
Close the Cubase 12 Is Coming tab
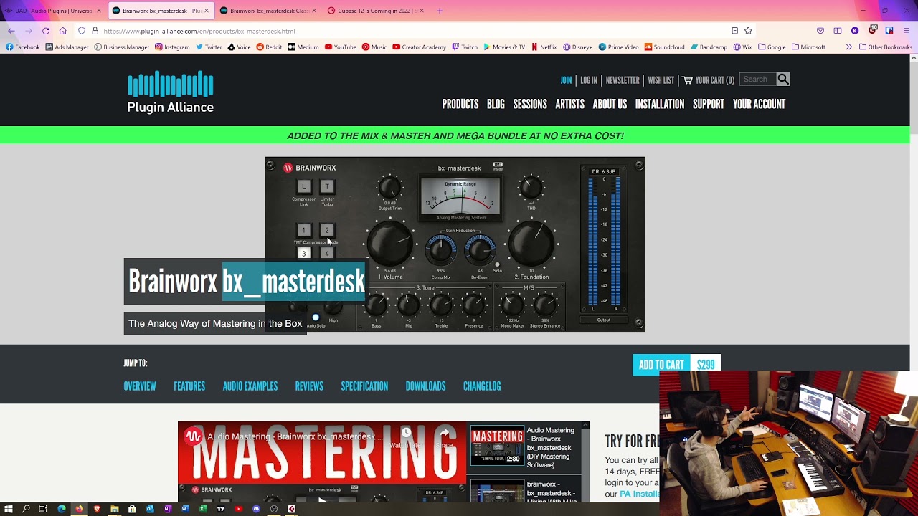(421, 11)
